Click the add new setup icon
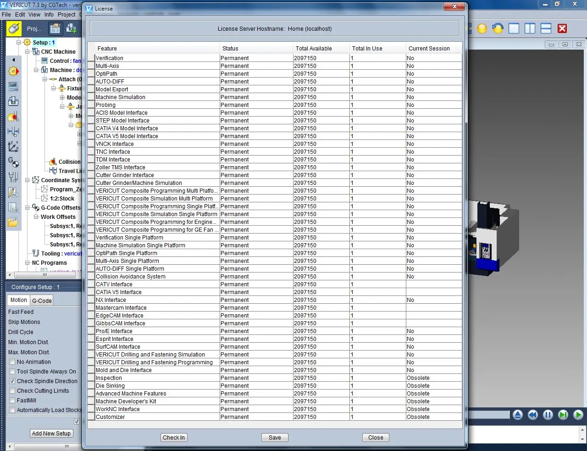The width and height of the screenshot is (587, 451). [x=72, y=29]
